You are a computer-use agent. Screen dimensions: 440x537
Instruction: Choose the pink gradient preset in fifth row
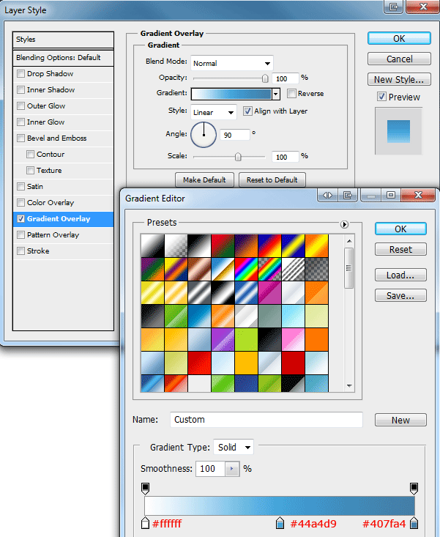(293, 339)
